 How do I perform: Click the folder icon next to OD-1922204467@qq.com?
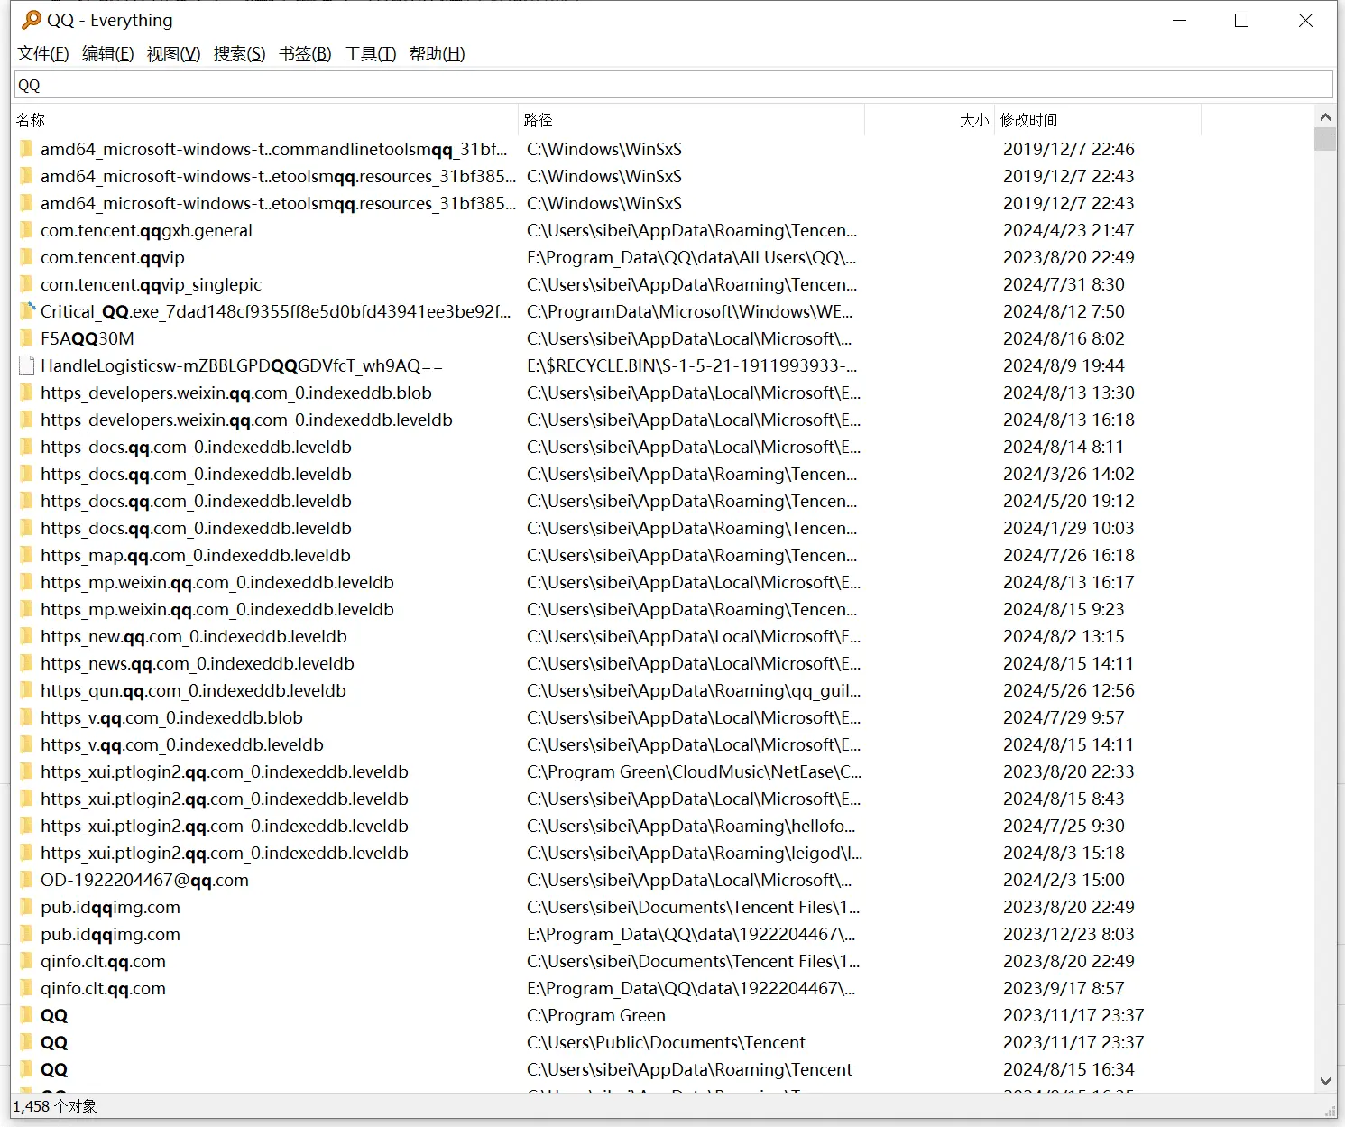click(25, 880)
